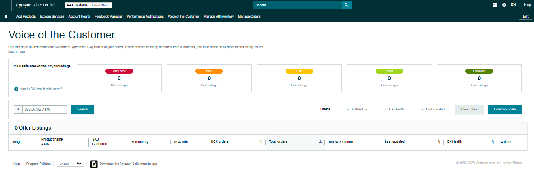This screenshot has height=187, width=534.
Task: Click the Amazon Seller mobile app icon
Action: click(x=94, y=164)
